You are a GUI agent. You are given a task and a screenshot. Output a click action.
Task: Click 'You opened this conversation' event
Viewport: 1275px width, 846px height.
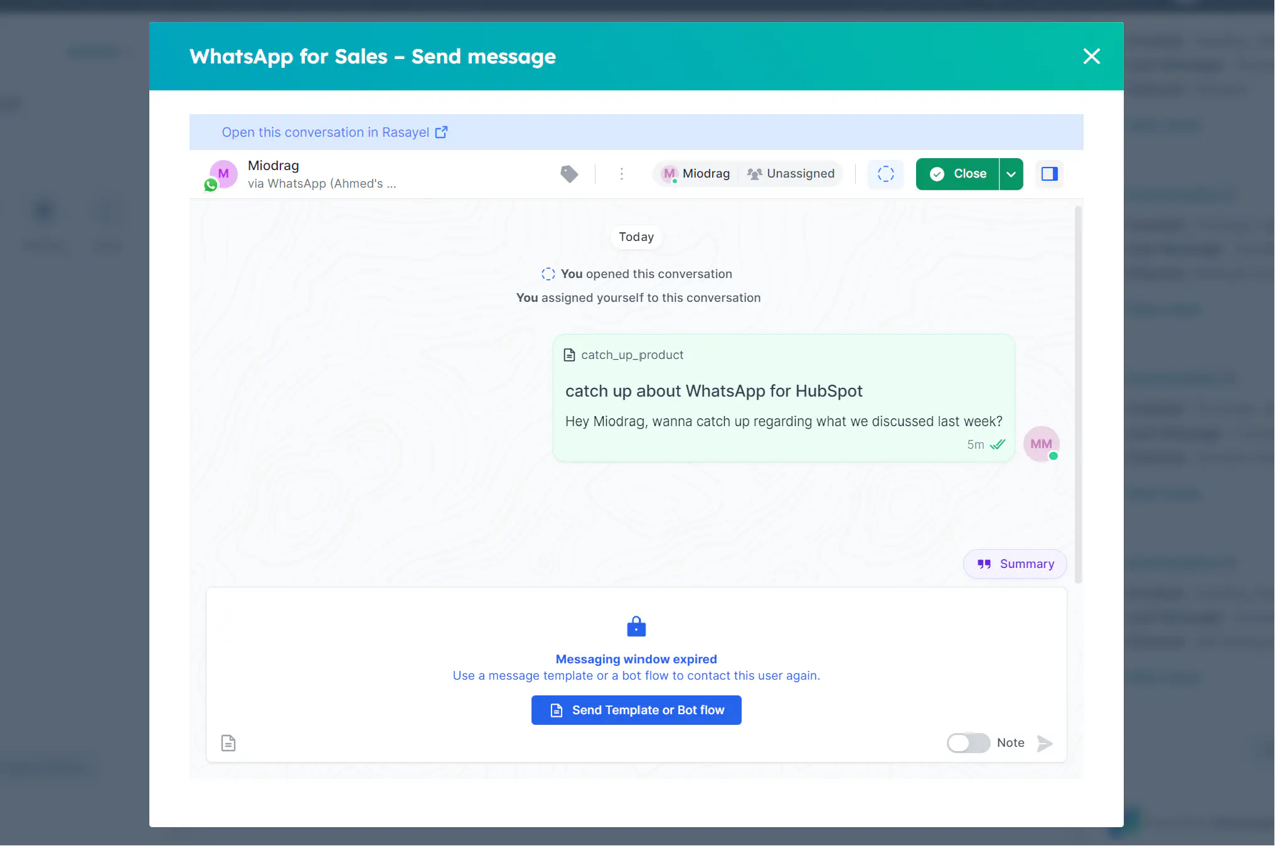(x=636, y=274)
